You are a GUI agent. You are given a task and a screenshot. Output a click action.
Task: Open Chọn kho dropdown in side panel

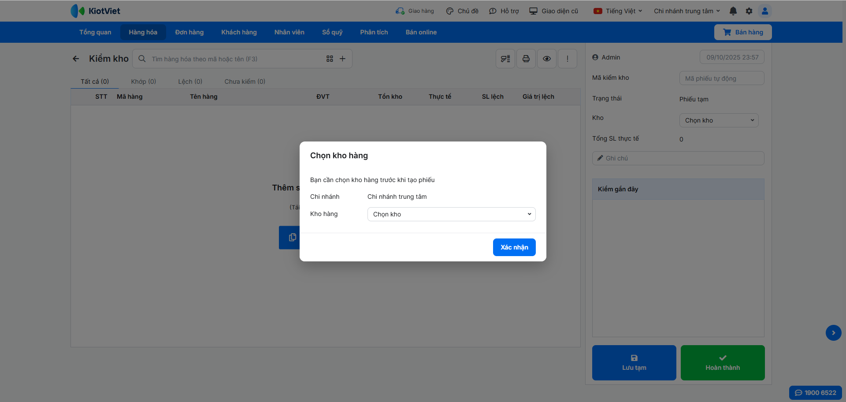719,120
